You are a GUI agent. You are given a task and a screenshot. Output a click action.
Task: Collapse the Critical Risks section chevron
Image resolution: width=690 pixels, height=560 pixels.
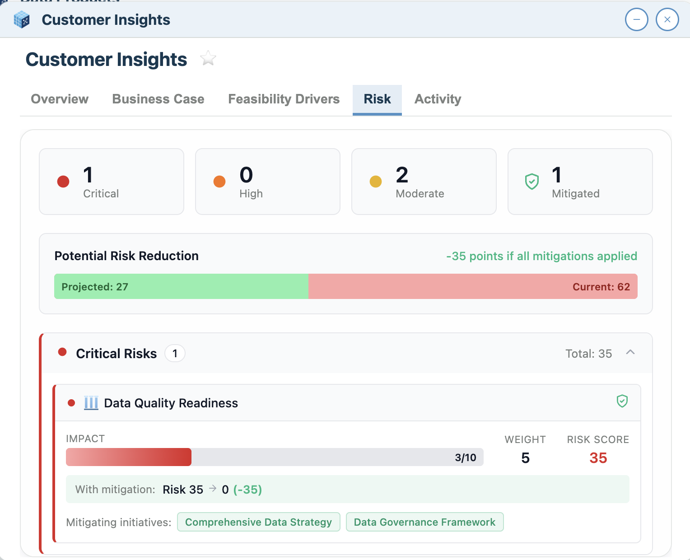pos(630,353)
